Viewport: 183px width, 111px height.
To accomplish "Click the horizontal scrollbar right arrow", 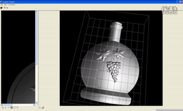I will coord(34,105).
